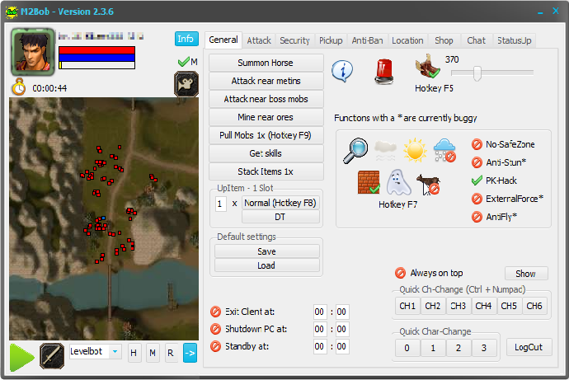569x380 pixels.
Task: Enable ExternalForce* option
Action: (x=477, y=199)
